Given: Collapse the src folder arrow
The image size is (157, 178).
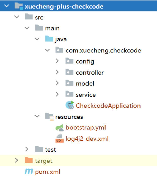Looking at the screenshot, I should pyautogui.click(x=17, y=17).
